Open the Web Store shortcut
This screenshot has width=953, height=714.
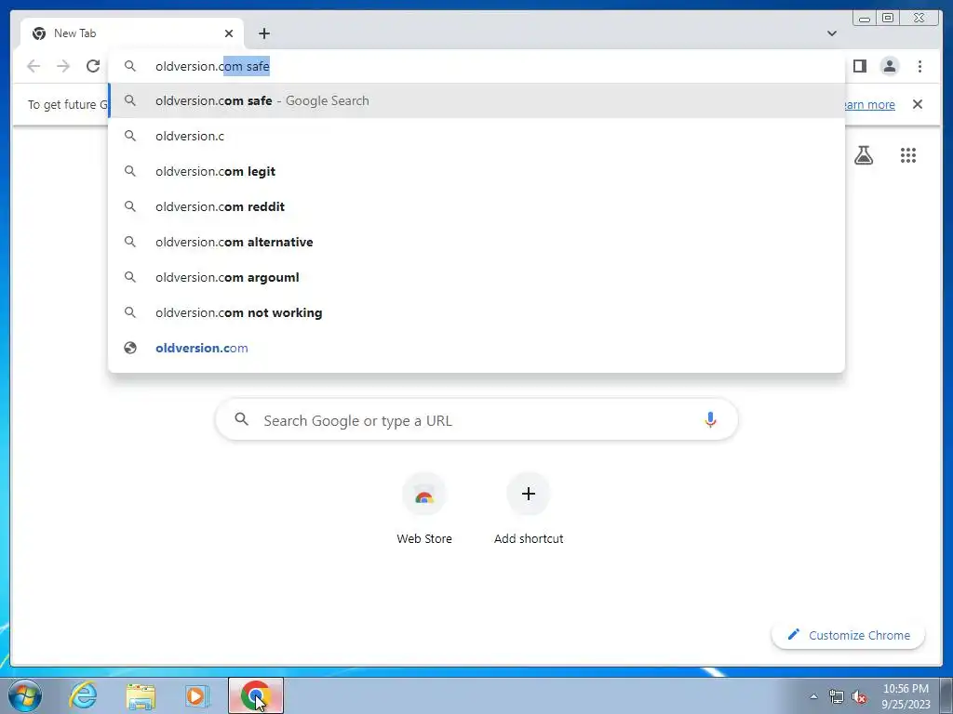pyautogui.click(x=424, y=510)
